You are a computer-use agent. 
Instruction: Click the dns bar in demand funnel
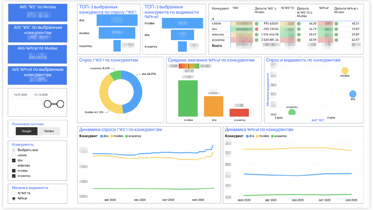[x=117, y=20]
